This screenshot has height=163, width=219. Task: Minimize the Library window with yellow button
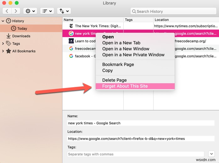click(x=10, y=3)
